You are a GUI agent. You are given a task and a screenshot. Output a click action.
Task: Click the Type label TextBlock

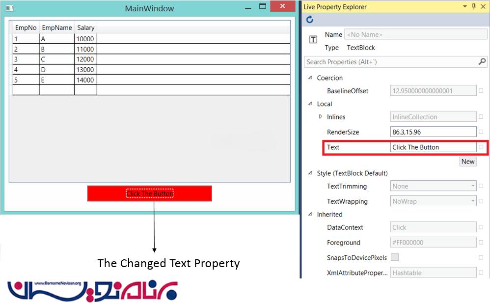[361, 48]
